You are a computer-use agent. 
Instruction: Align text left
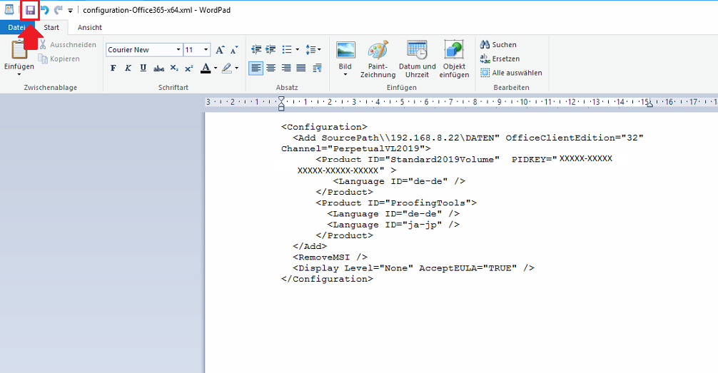click(x=256, y=68)
